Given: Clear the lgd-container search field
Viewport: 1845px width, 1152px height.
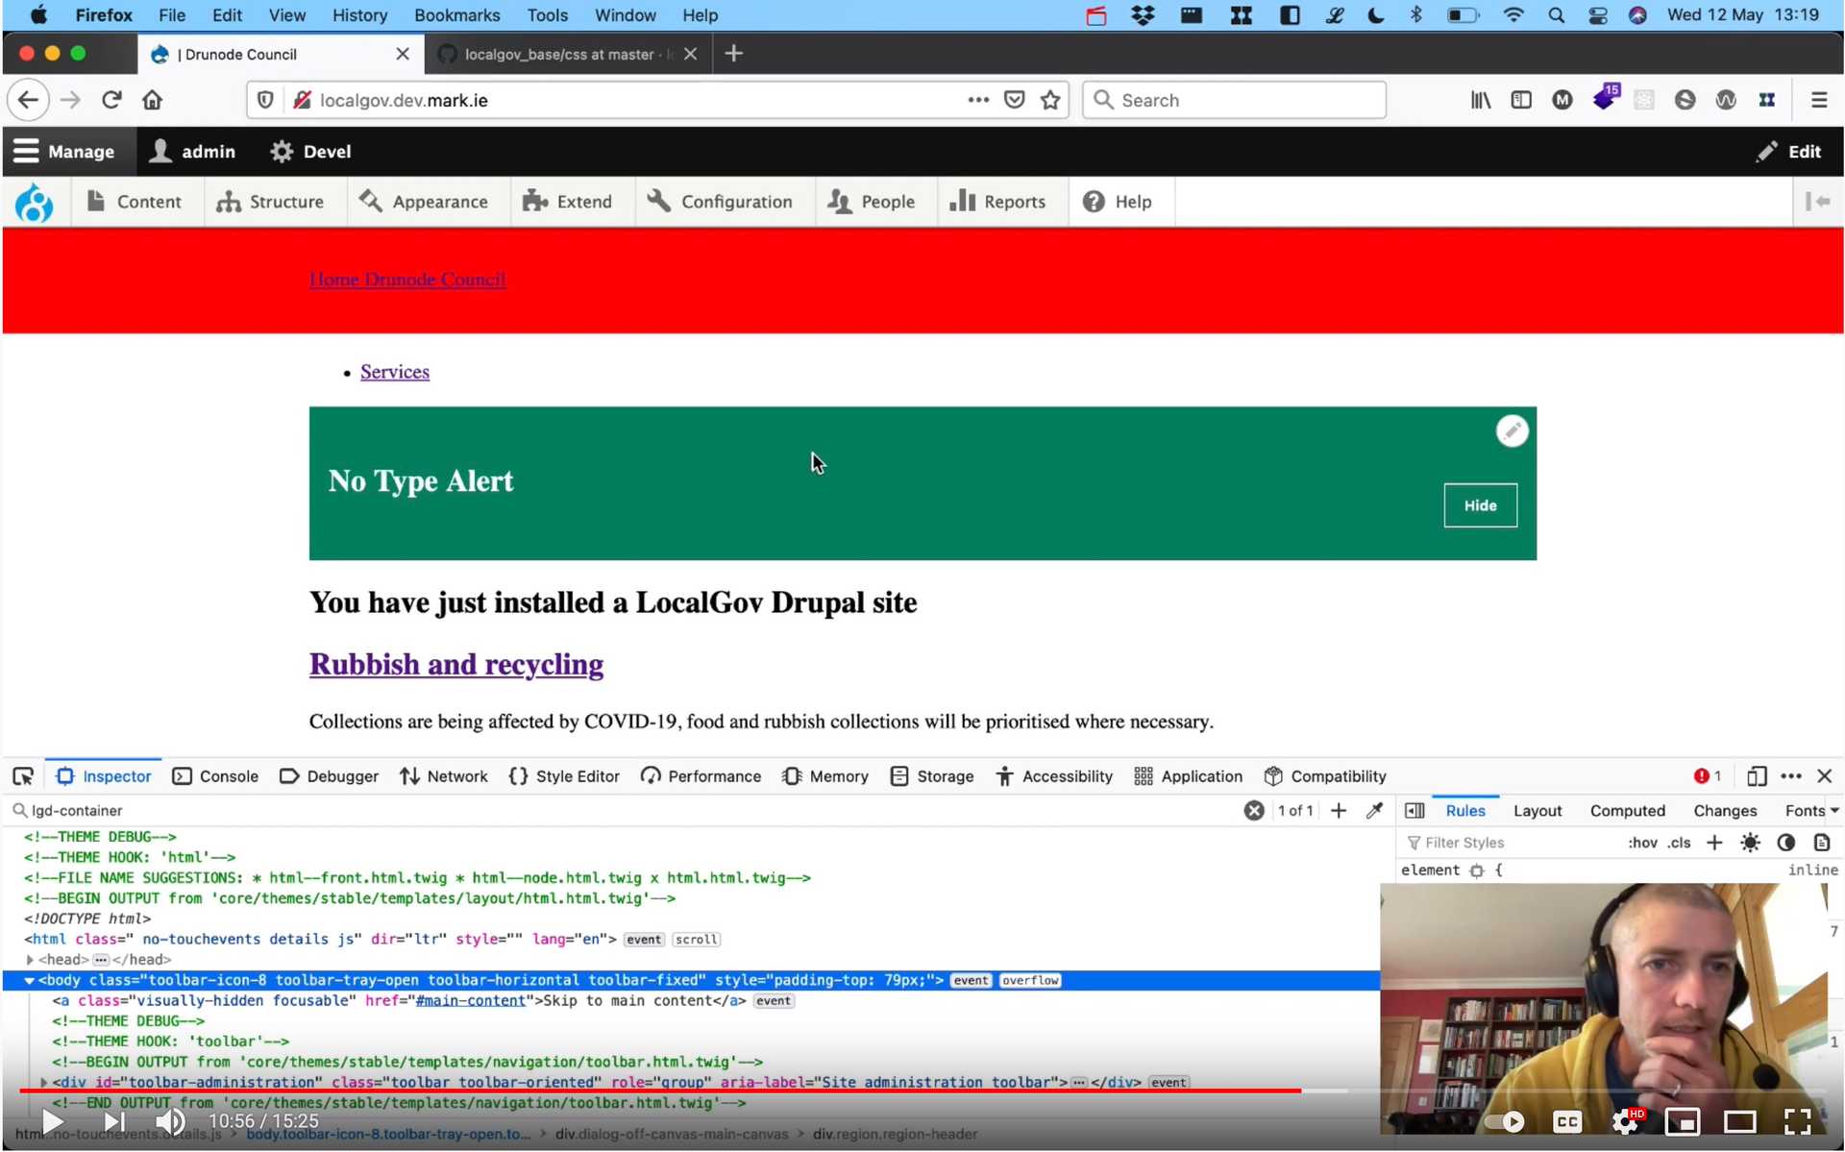Looking at the screenshot, I should point(1254,811).
